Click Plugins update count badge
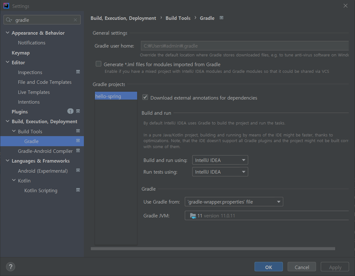The width and height of the screenshot is (355, 276). click(70, 111)
